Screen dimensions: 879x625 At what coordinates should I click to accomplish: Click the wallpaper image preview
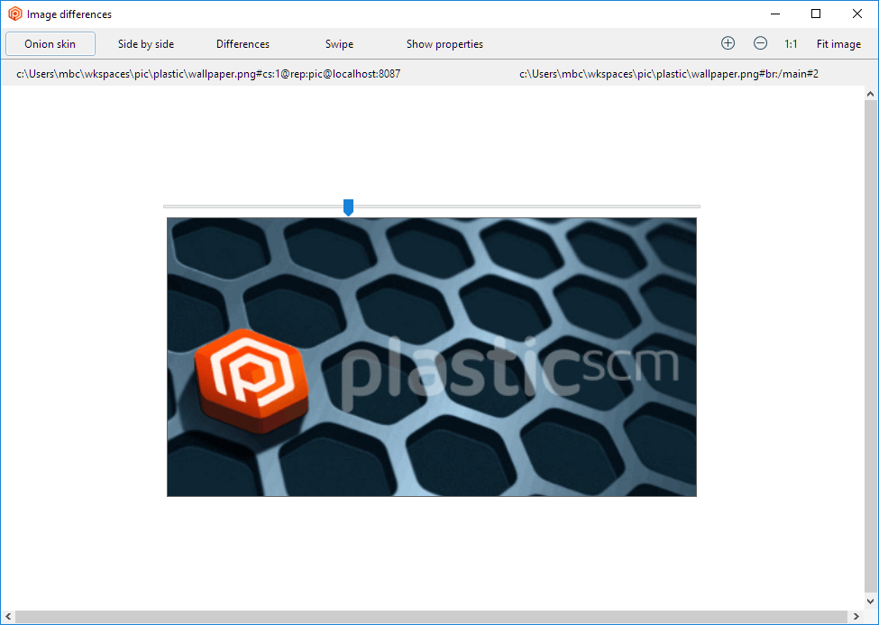coord(432,357)
